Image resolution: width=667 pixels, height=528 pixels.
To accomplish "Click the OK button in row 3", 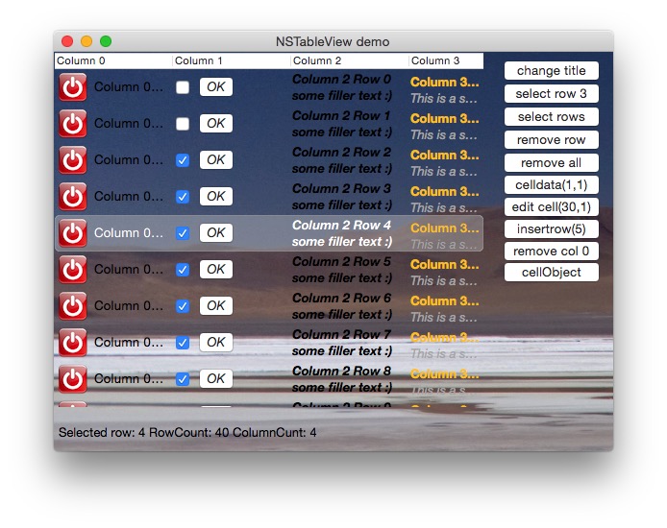I will [216, 196].
